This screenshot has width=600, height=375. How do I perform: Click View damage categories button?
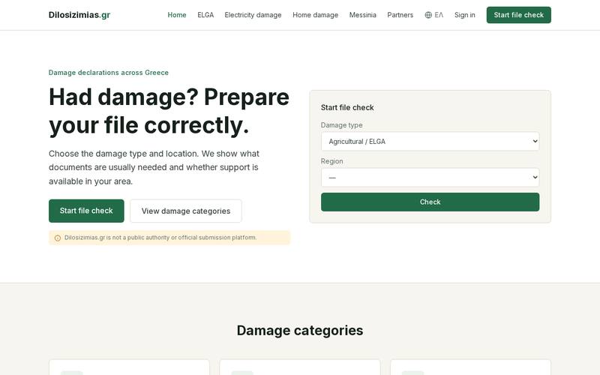coord(186,211)
